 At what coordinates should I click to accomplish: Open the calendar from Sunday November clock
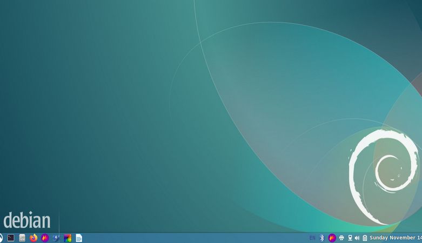[396, 238]
